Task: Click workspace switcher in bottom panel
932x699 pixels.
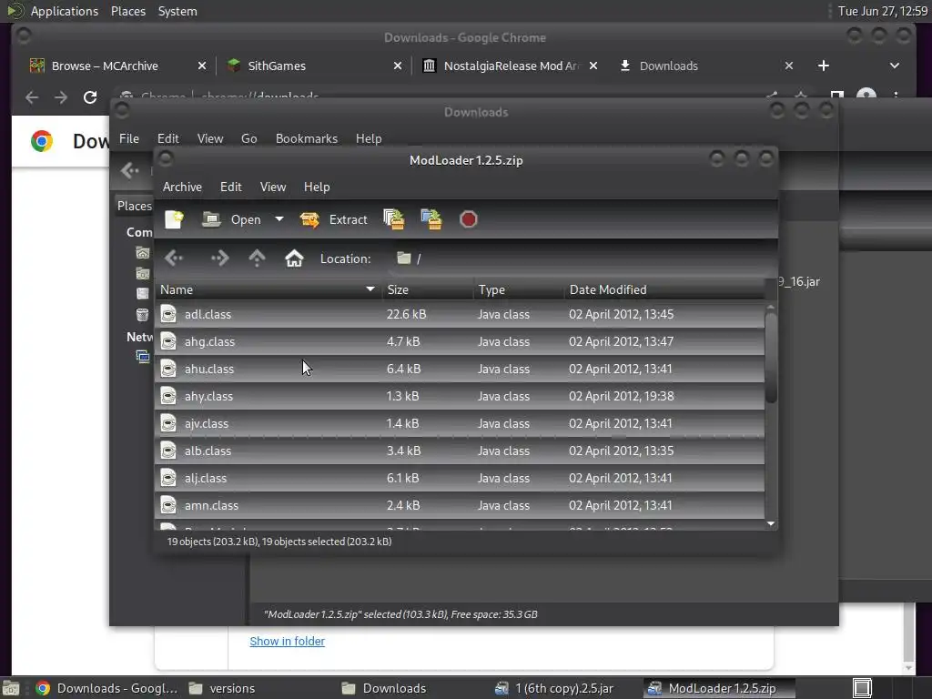Action: (x=862, y=688)
